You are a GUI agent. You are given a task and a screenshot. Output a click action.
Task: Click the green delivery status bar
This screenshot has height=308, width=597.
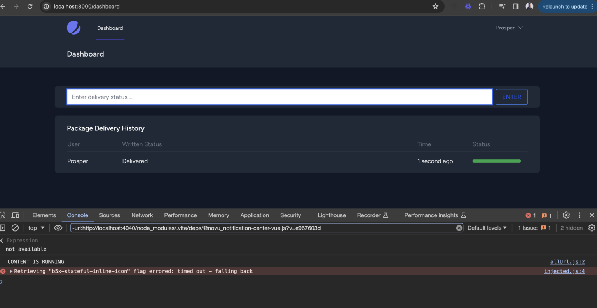(x=496, y=161)
